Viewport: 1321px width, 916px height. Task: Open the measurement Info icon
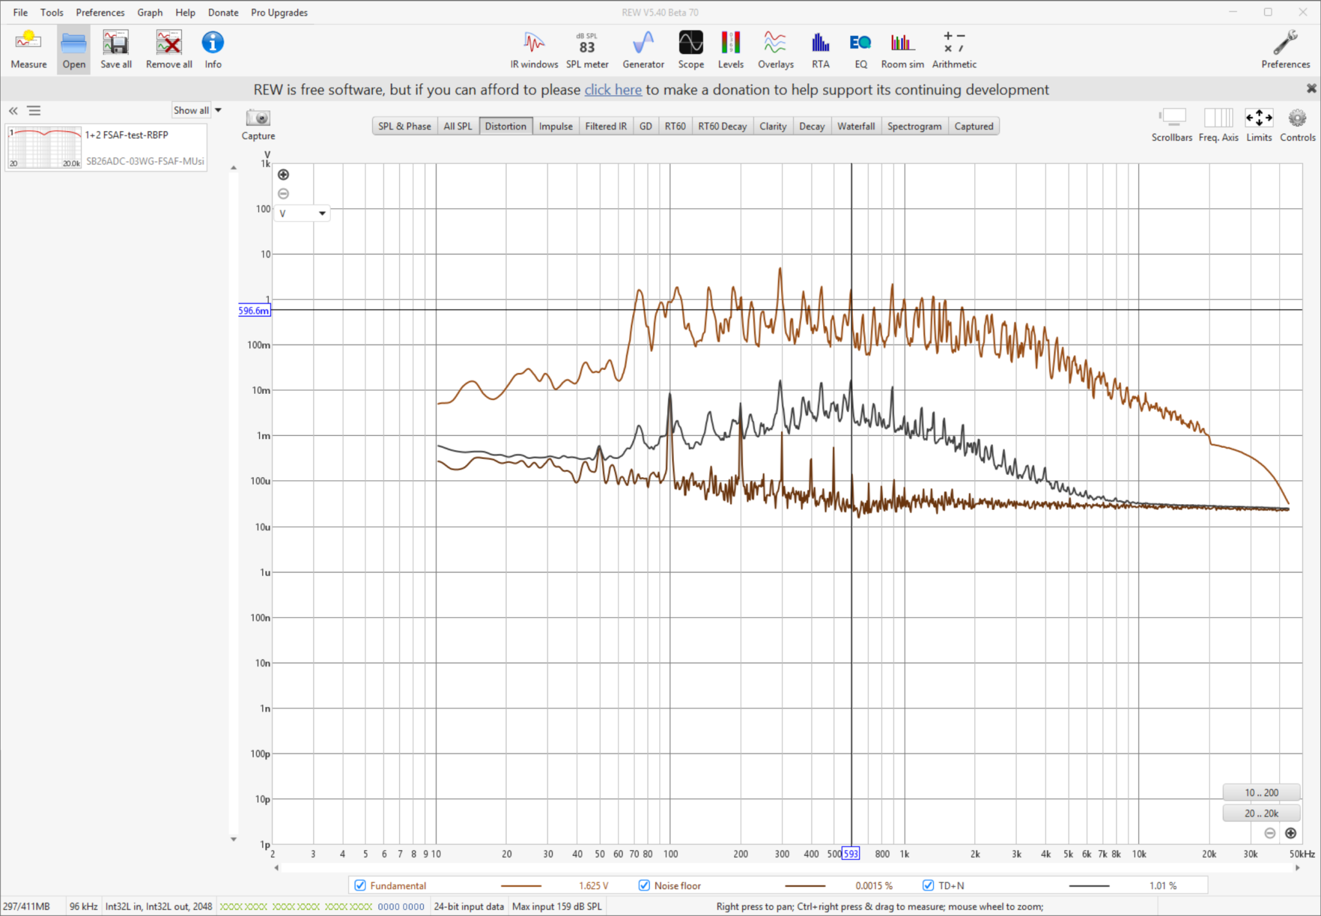(213, 50)
